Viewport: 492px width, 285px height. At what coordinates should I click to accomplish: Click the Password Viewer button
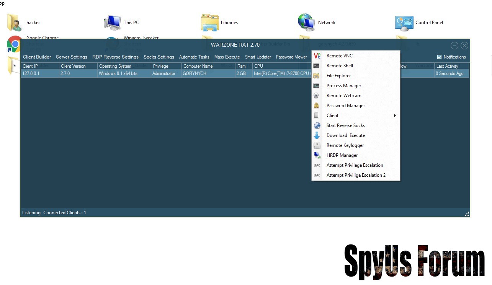pyautogui.click(x=291, y=57)
